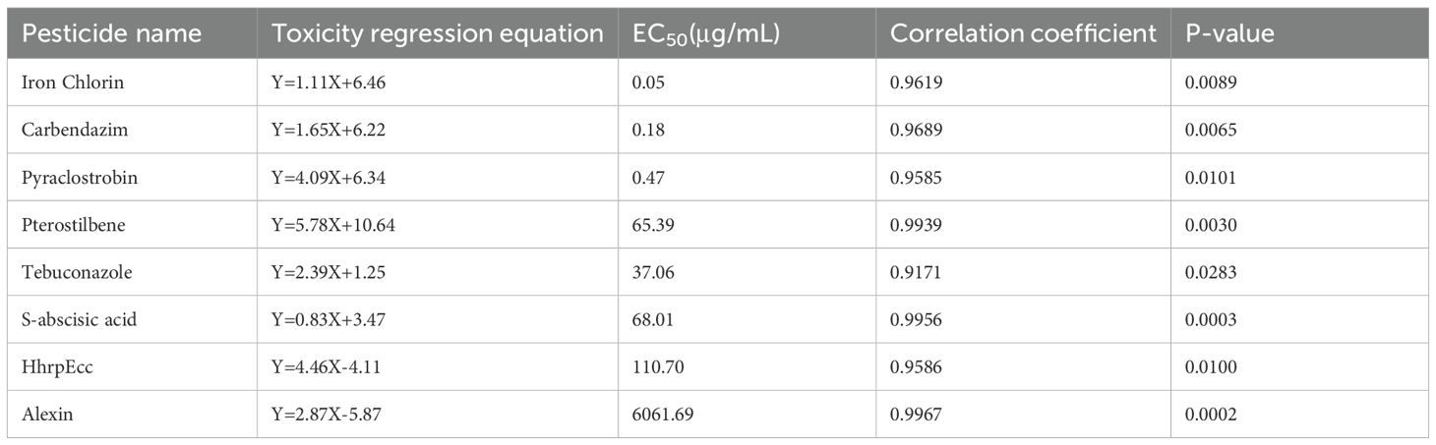Screen dimensions: 1436x445
Task: Click the Pesticide name column header
Action: [x=111, y=33]
